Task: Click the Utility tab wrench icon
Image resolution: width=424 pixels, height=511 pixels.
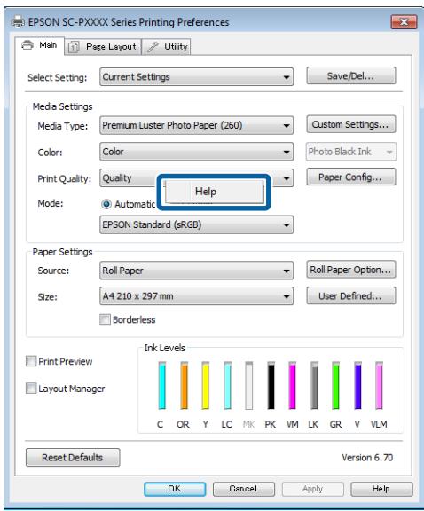Action: [x=153, y=47]
